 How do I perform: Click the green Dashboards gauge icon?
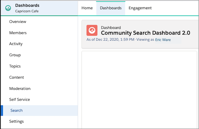(8, 8)
